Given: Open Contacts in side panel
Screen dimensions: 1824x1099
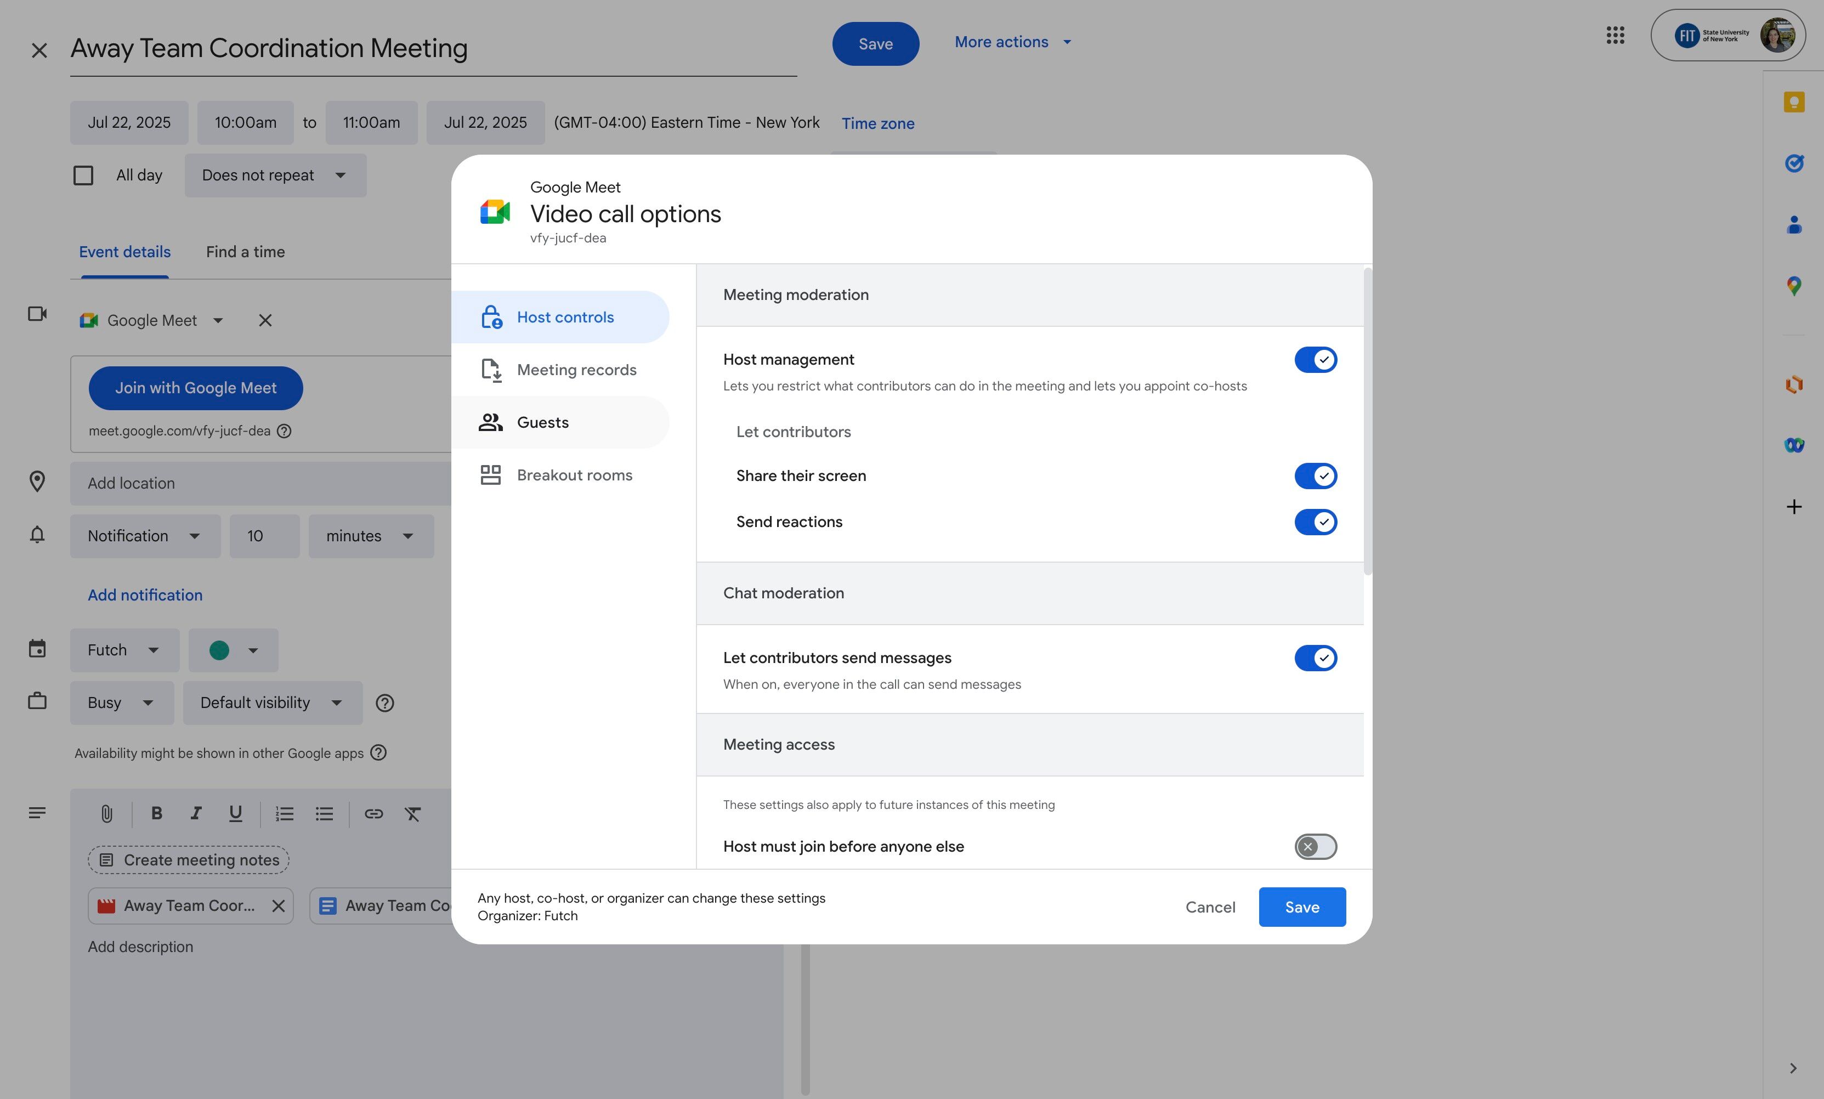Looking at the screenshot, I should pos(1794,224).
